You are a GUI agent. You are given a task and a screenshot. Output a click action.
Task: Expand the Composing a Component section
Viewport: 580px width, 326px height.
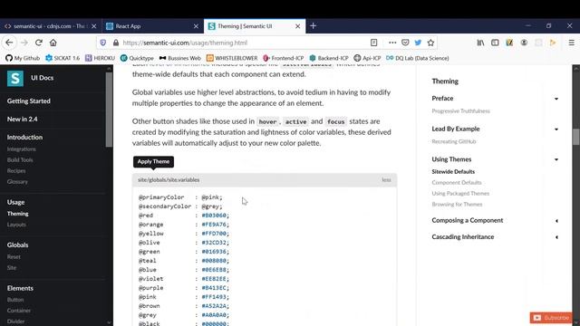(x=468, y=220)
